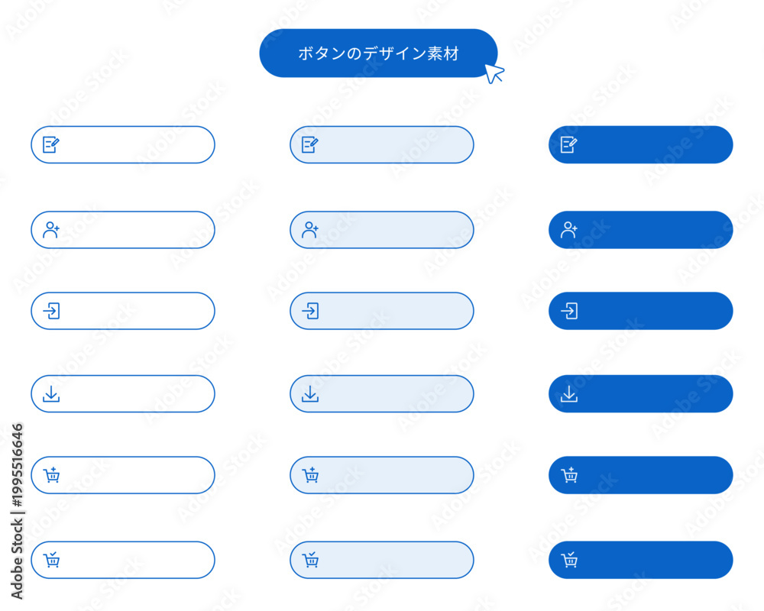The width and height of the screenshot is (764, 611).
Task: Click the white outlined login pill button
Action: click(x=123, y=311)
